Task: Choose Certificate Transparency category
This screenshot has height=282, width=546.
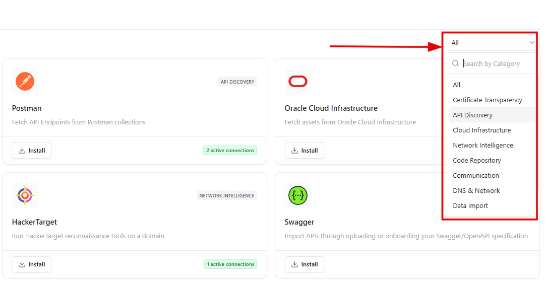Action: click(492, 100)
